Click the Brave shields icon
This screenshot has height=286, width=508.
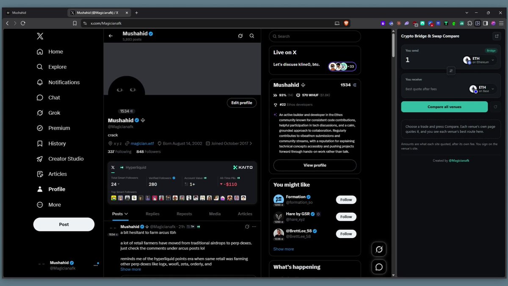(x=346, y=23)
